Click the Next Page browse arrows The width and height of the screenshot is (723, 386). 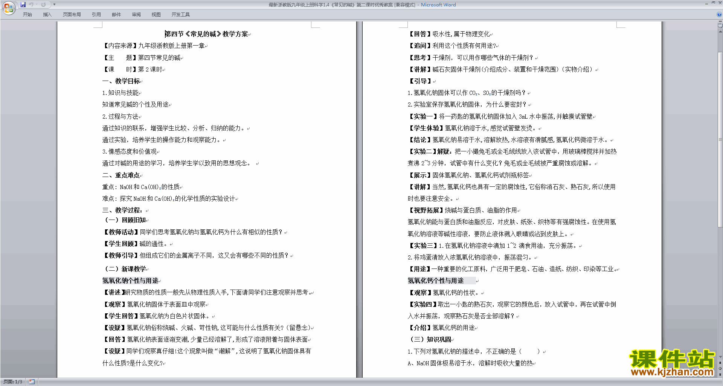tap(720, 374)
